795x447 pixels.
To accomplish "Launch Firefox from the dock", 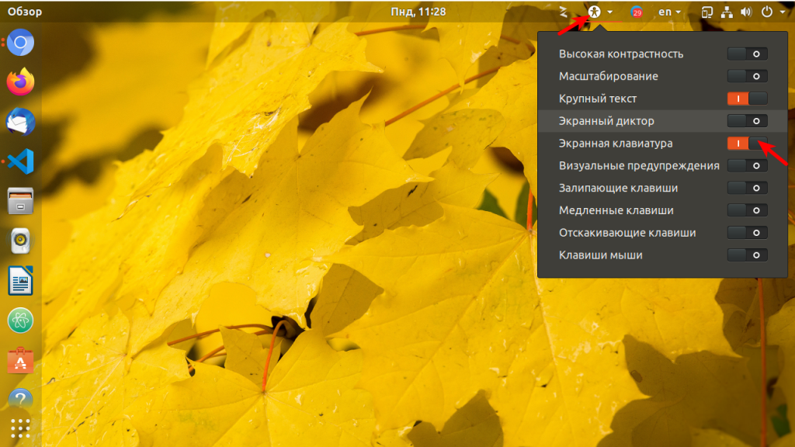I will point(20,82).
